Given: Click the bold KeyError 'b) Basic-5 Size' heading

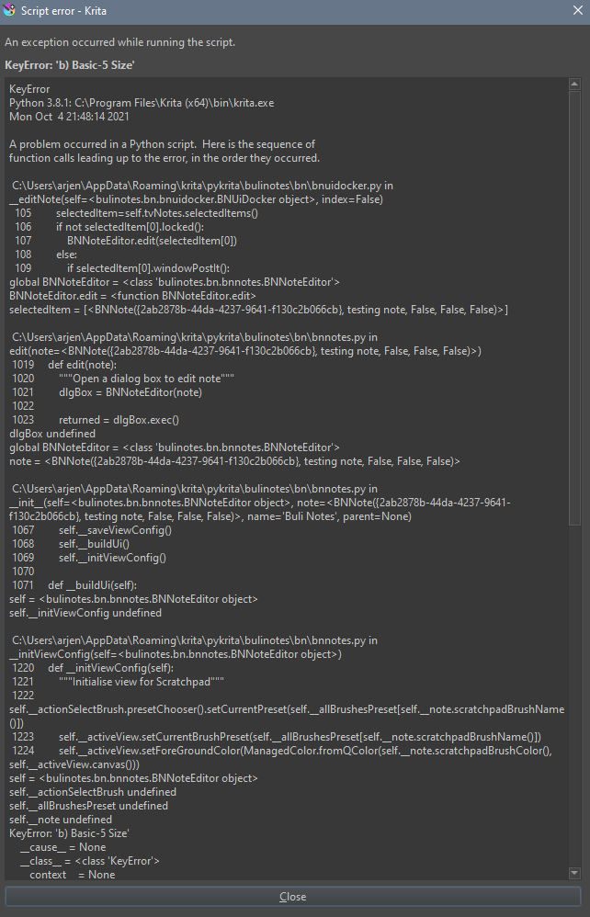Looking at the screenshot, I should 70,65.
